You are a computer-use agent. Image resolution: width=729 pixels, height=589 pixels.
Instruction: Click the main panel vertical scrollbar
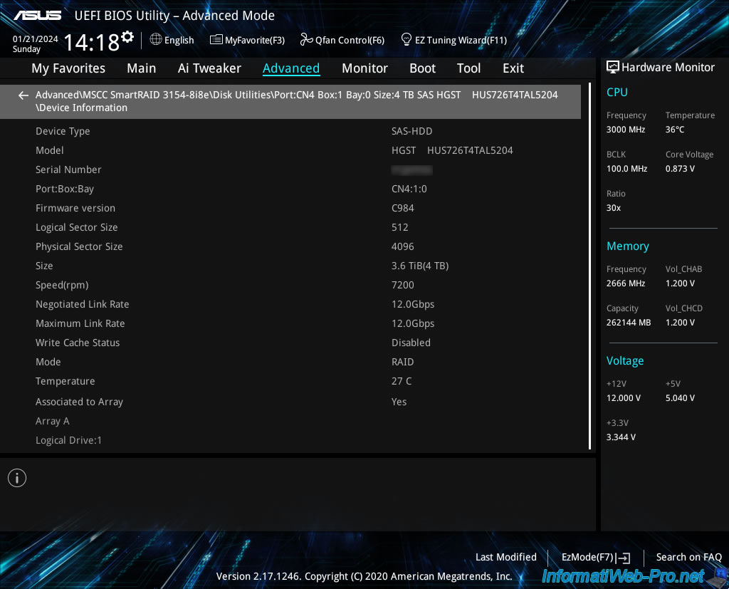[x=589, y=266]
